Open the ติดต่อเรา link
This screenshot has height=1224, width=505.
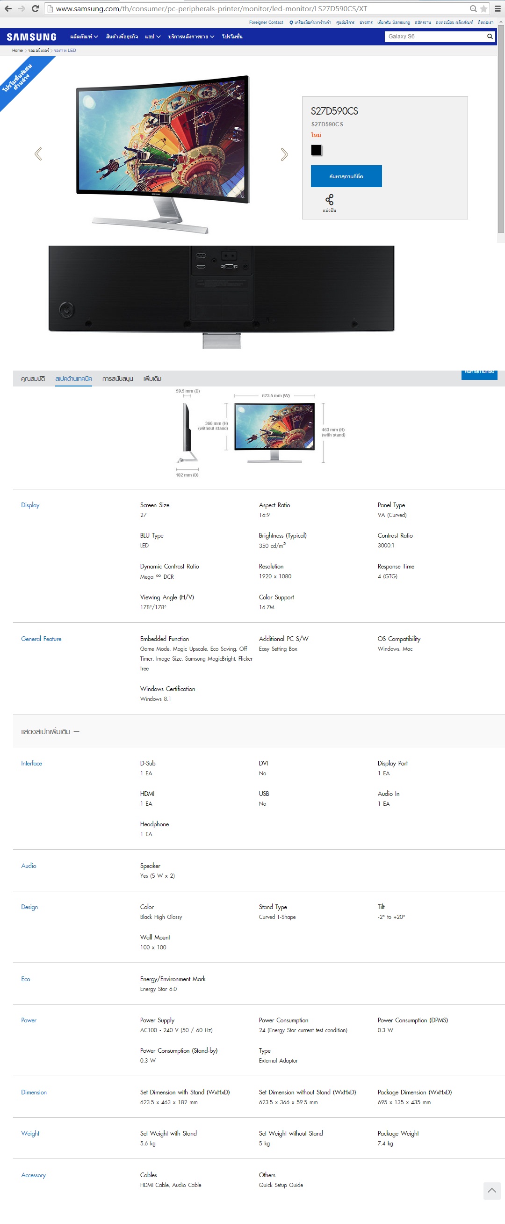485,22
